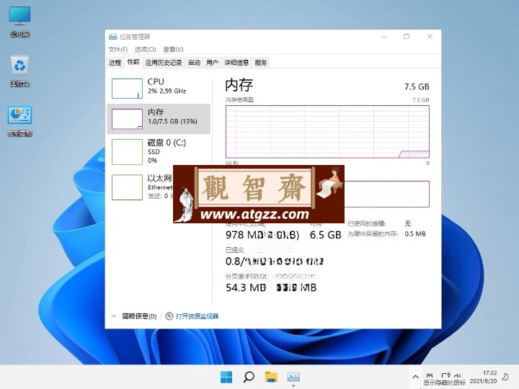Close the Task Manager window

pyautogui.click(x=430, y=37)
